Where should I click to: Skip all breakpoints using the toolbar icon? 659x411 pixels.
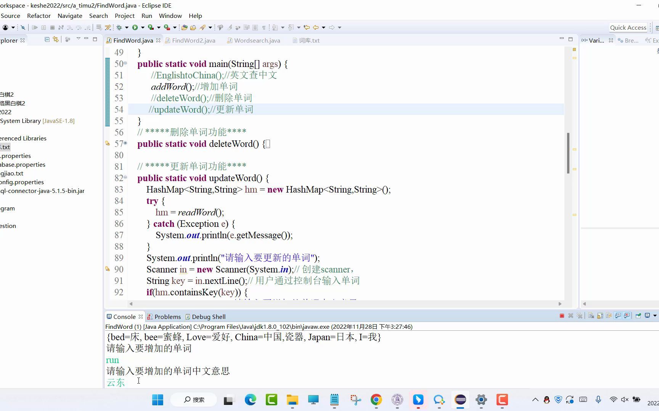(23, 27)
